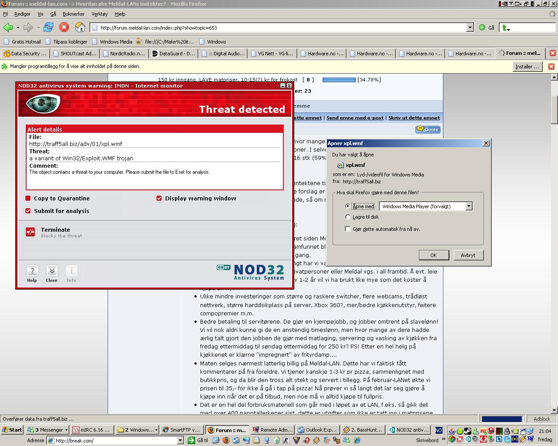Open the Gratis Hotmail bookmark
Screen dimensions: 558x446
pos(22,42)
